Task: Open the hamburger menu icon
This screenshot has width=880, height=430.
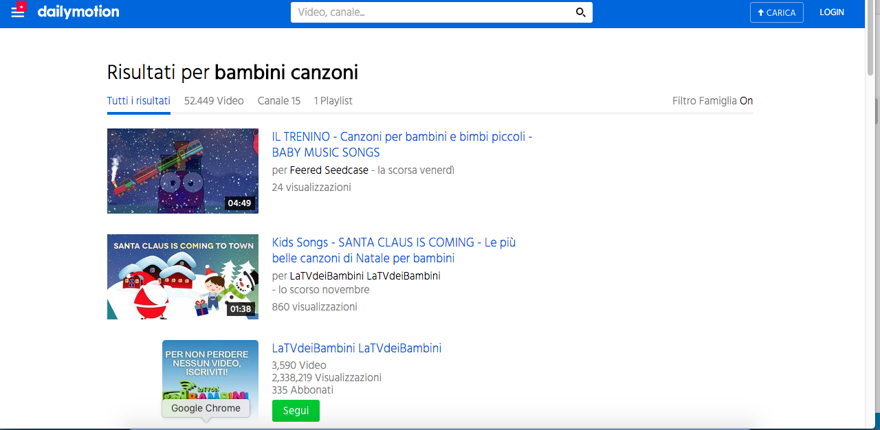Action: pyautogui.click(x=18, y=12)
